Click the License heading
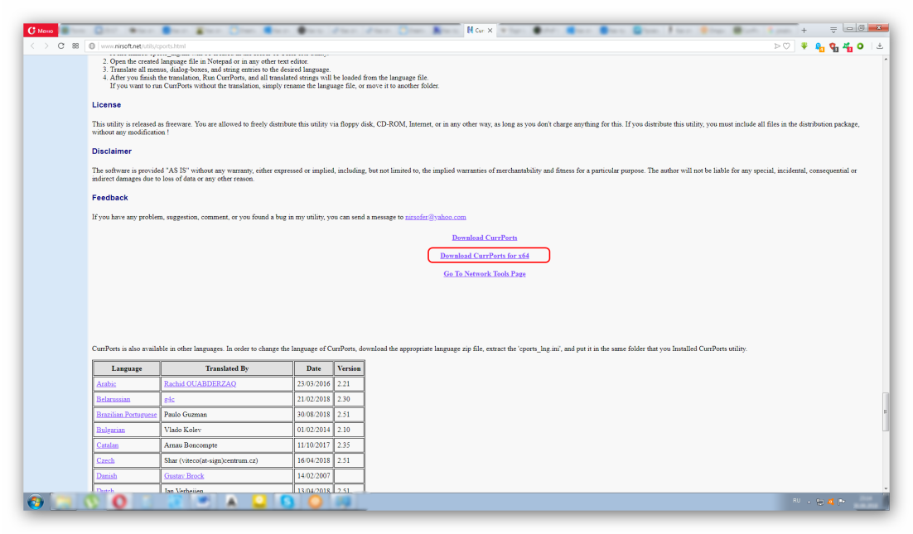 tap(107, 104)
